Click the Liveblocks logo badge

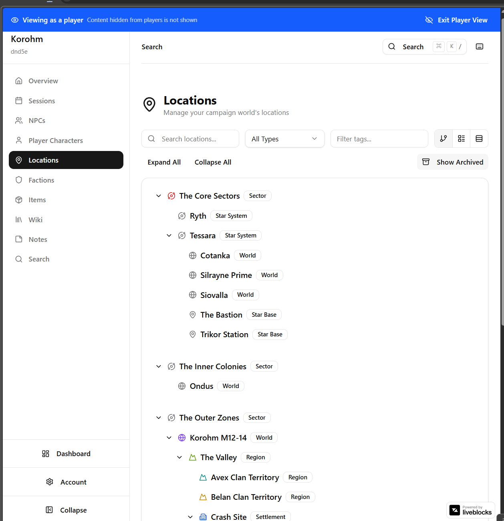click(x=470, y=510)
